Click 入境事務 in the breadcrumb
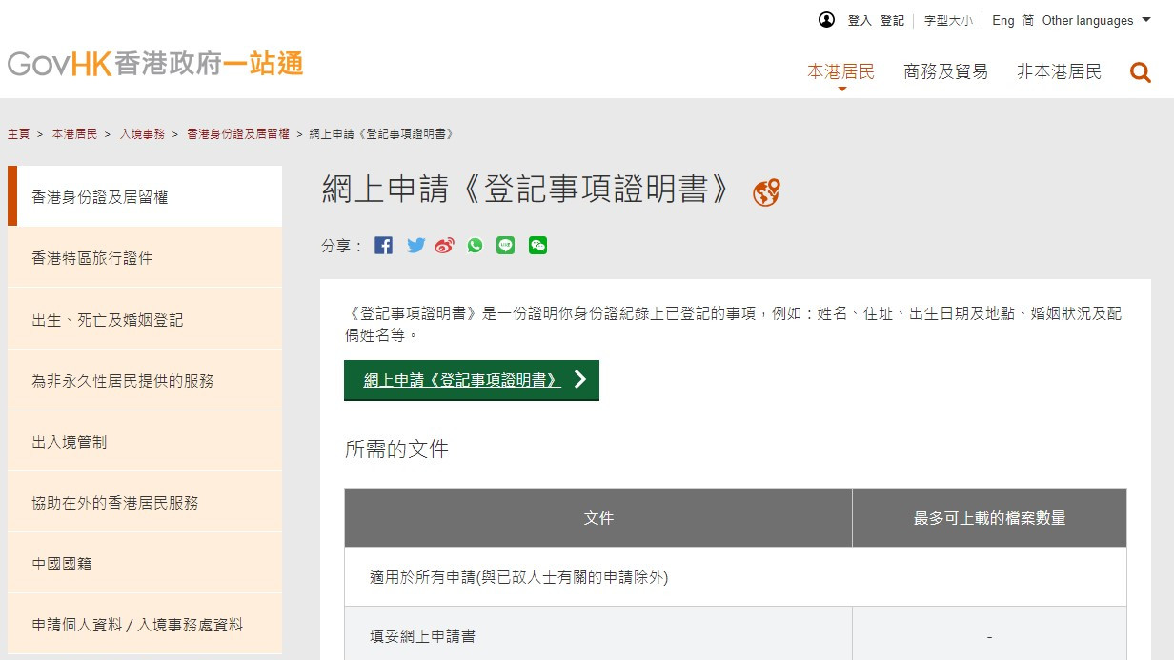 pos(142,134)
